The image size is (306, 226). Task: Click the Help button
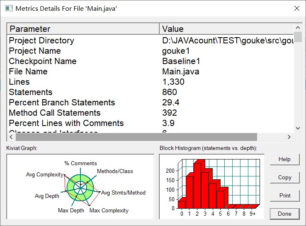[284, 159]
